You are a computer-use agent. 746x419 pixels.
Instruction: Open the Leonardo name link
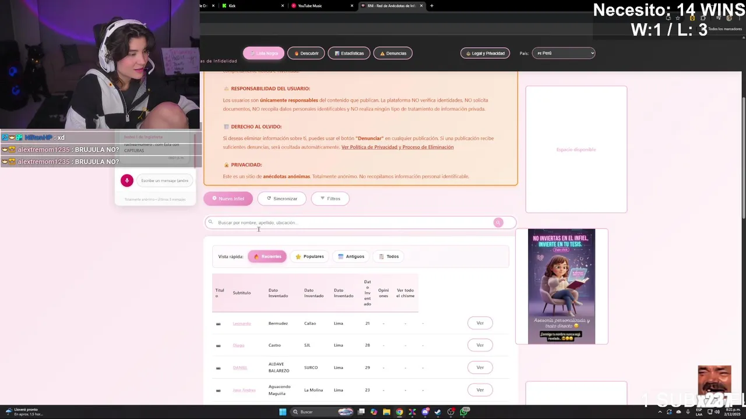click(242, 324)
